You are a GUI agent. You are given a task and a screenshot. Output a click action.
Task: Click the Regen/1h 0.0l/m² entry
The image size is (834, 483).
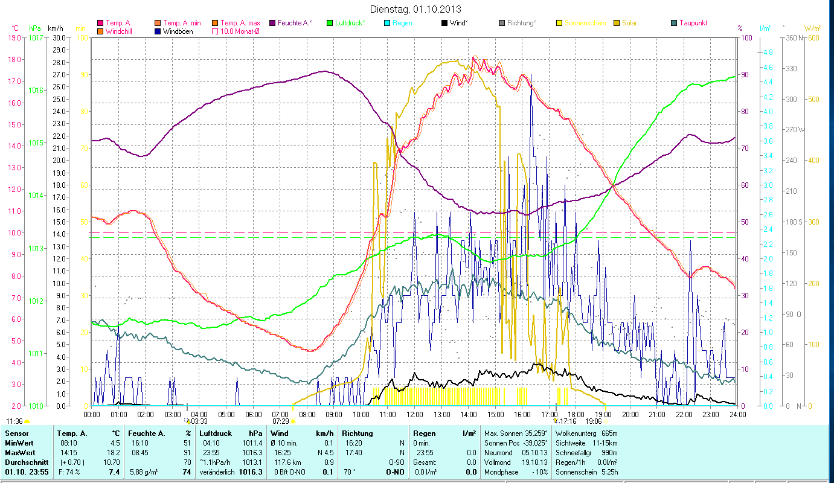point(586,462)
